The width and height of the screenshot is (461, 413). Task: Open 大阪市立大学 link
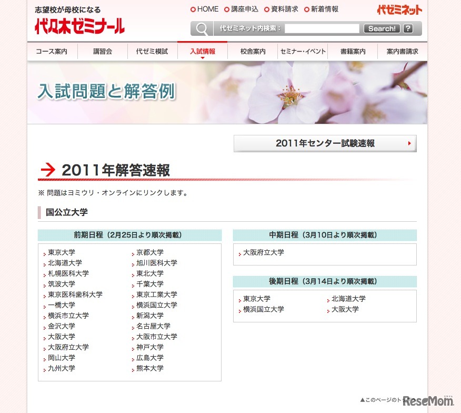tap(157, 337)
